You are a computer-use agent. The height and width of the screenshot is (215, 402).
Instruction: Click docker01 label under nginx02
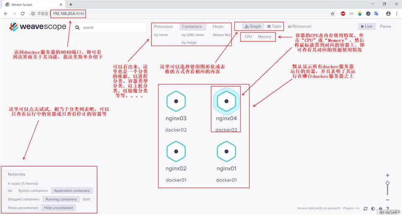point(176,180)
